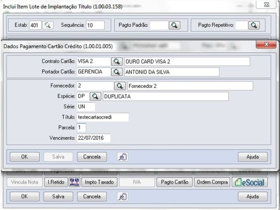Click the Parcela field
This screenshot has height=210, width=280.
81,128
